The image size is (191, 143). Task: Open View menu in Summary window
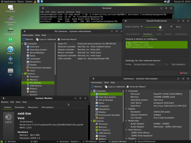click(x=106, y=83)
